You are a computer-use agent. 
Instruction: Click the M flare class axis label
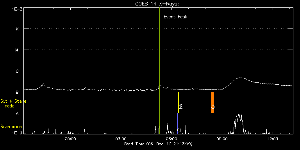[x=17, y=50]
